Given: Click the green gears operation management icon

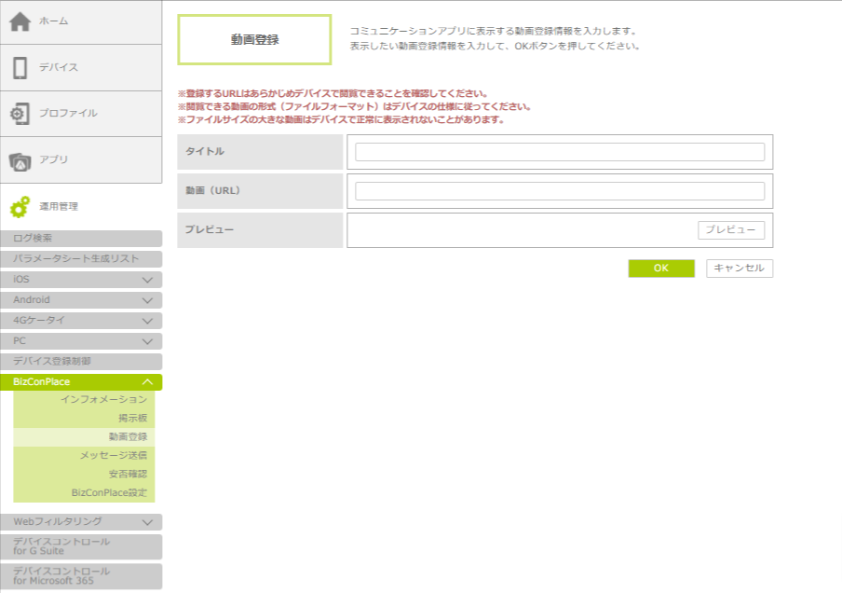Looking at the screenshot, I should click(20, 207).
